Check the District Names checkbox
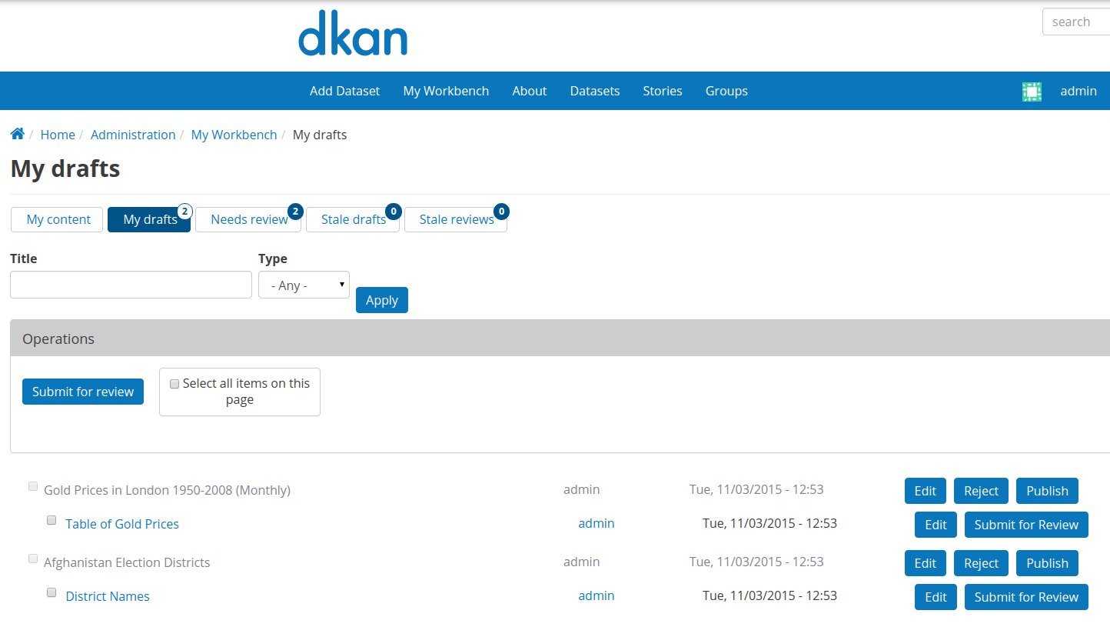 (52, 592)
